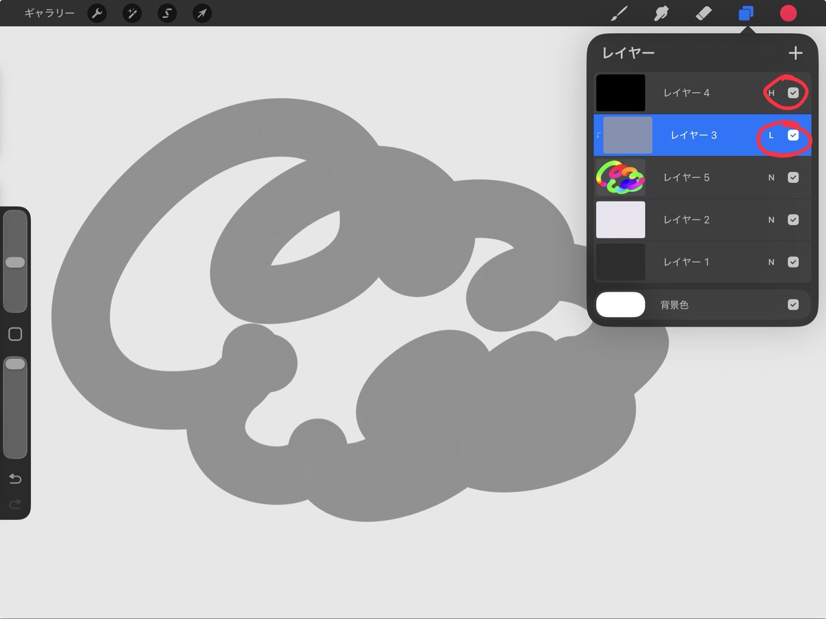Select the Eraser tool
Viewport: 826px width, 619px height.
pos(703,13)
